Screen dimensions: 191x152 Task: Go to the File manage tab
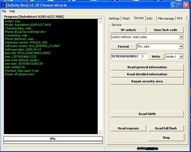[x=166, y=18]
